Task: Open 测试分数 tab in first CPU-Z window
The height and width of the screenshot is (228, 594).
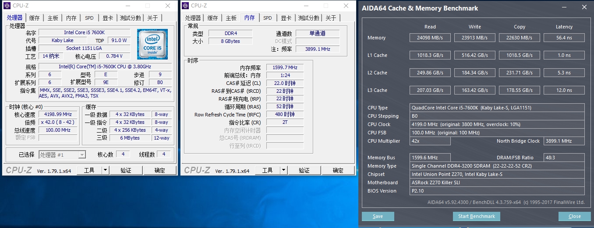Action: point(130,18)
